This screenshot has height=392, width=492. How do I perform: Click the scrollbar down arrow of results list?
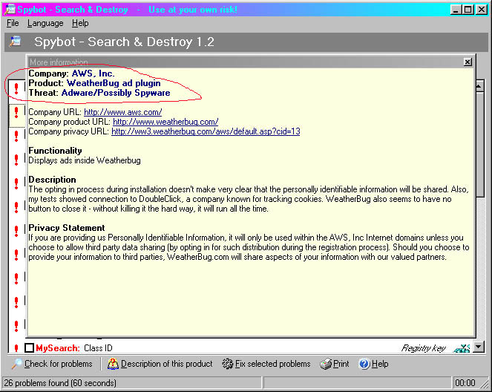(479, 347)
